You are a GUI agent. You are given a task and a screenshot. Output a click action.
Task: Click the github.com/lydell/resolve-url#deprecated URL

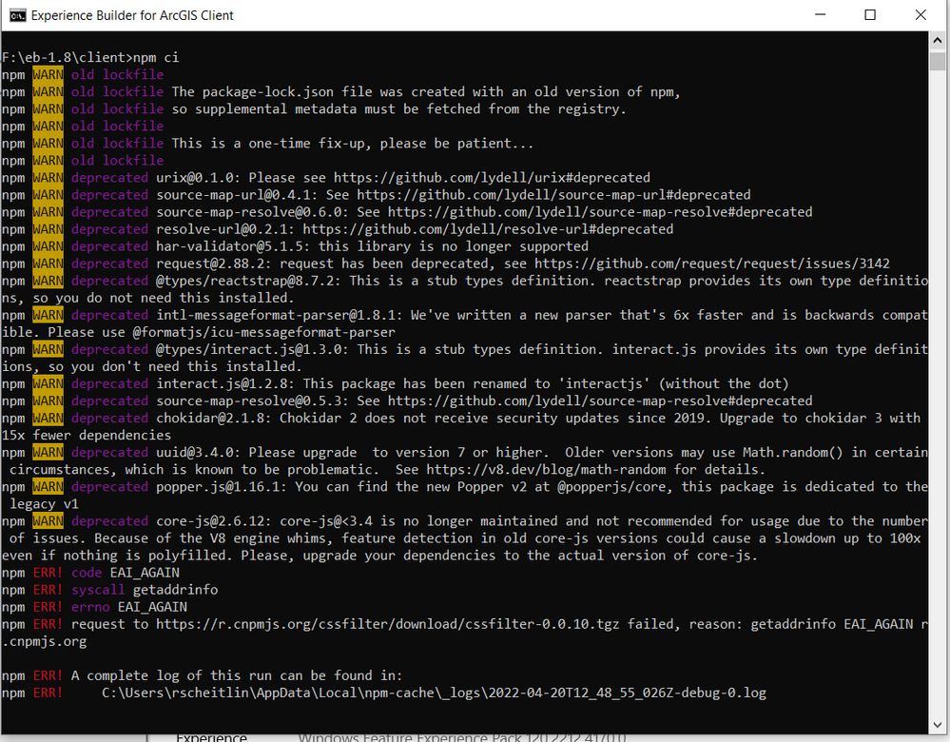click(489, 229)
